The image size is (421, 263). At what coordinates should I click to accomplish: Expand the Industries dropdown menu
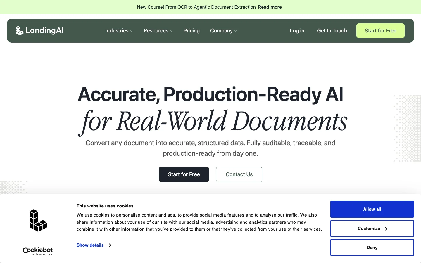point(119,31)
